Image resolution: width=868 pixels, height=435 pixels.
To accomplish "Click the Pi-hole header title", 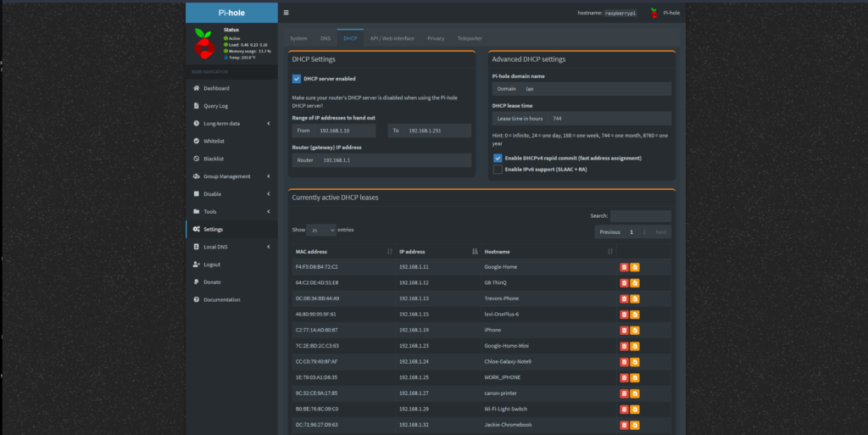I will 231,13.
